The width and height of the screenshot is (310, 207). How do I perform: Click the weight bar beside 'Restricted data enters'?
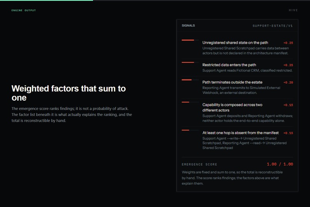[190, 62]
